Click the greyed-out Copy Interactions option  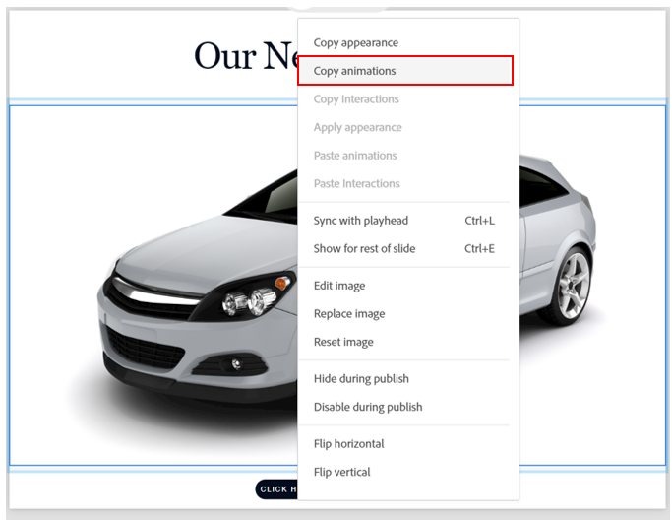(356, 99)
